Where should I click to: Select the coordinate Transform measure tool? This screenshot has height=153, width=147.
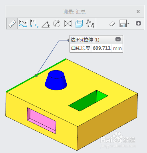[x=90, y=24]
